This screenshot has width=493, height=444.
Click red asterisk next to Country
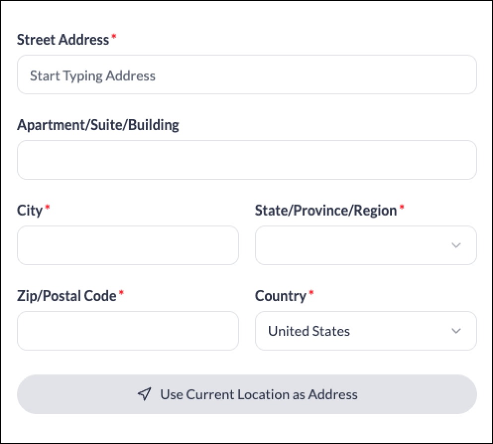(311, 293)
